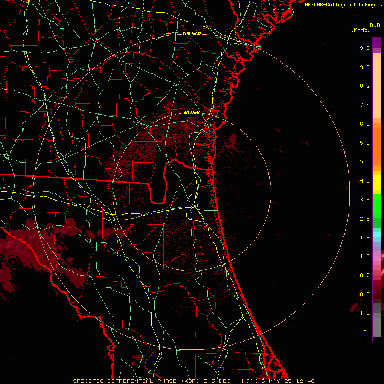
Task: Click the 2.6 scale value
Action: tap(365, 219)
